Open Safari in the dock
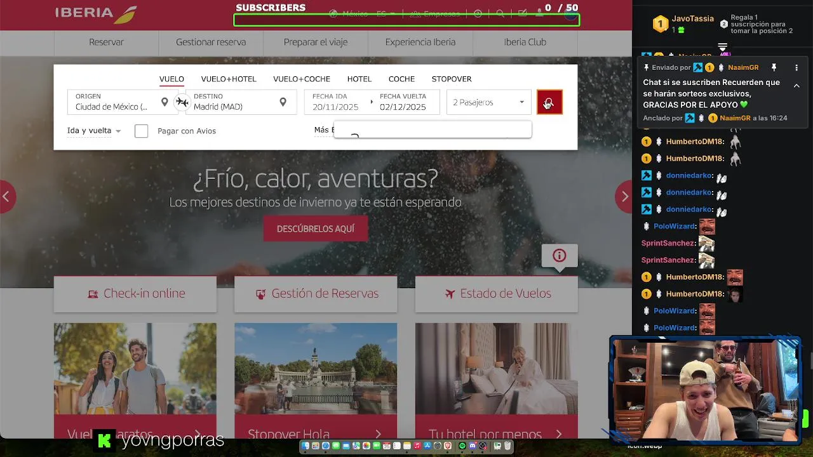Viewport: 813px width, 457px height. click(326, 446)
